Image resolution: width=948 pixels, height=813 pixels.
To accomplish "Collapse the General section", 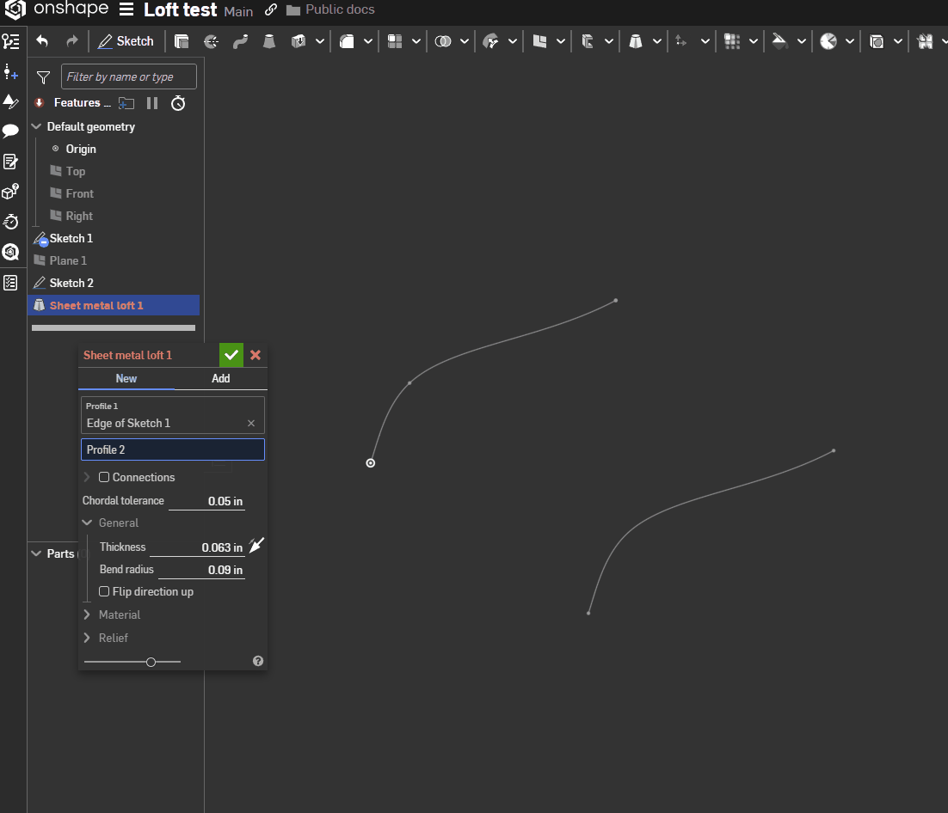I will click(x=87, y=523).
